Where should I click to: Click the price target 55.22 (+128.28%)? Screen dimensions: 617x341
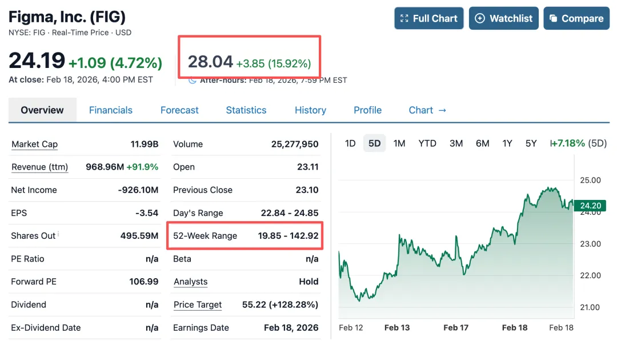tap(280, 305)
